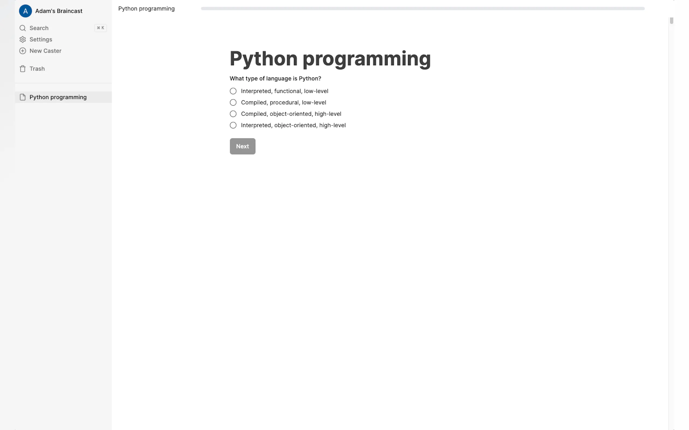Click the Settings gear icon
This screenshot has width=689, height=430.
point(23,39)
